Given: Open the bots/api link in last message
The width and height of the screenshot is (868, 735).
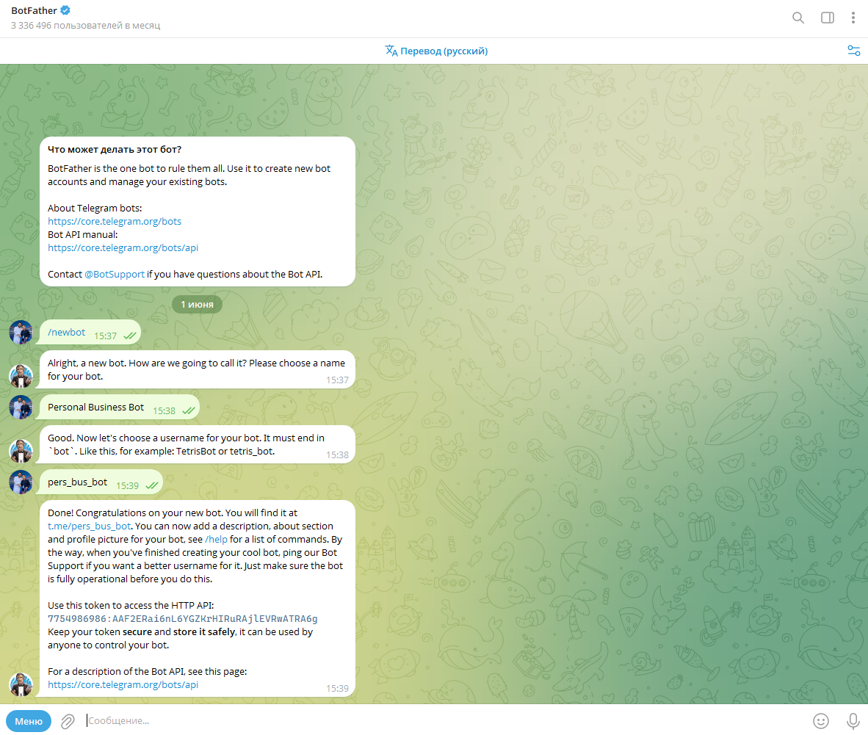Looking at the screenshot, I should click(x=123, y=684).
